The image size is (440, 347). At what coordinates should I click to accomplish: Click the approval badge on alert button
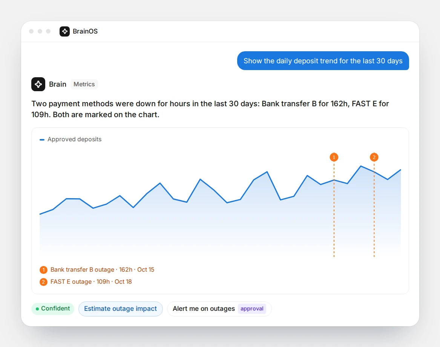(x=252, y=309)
